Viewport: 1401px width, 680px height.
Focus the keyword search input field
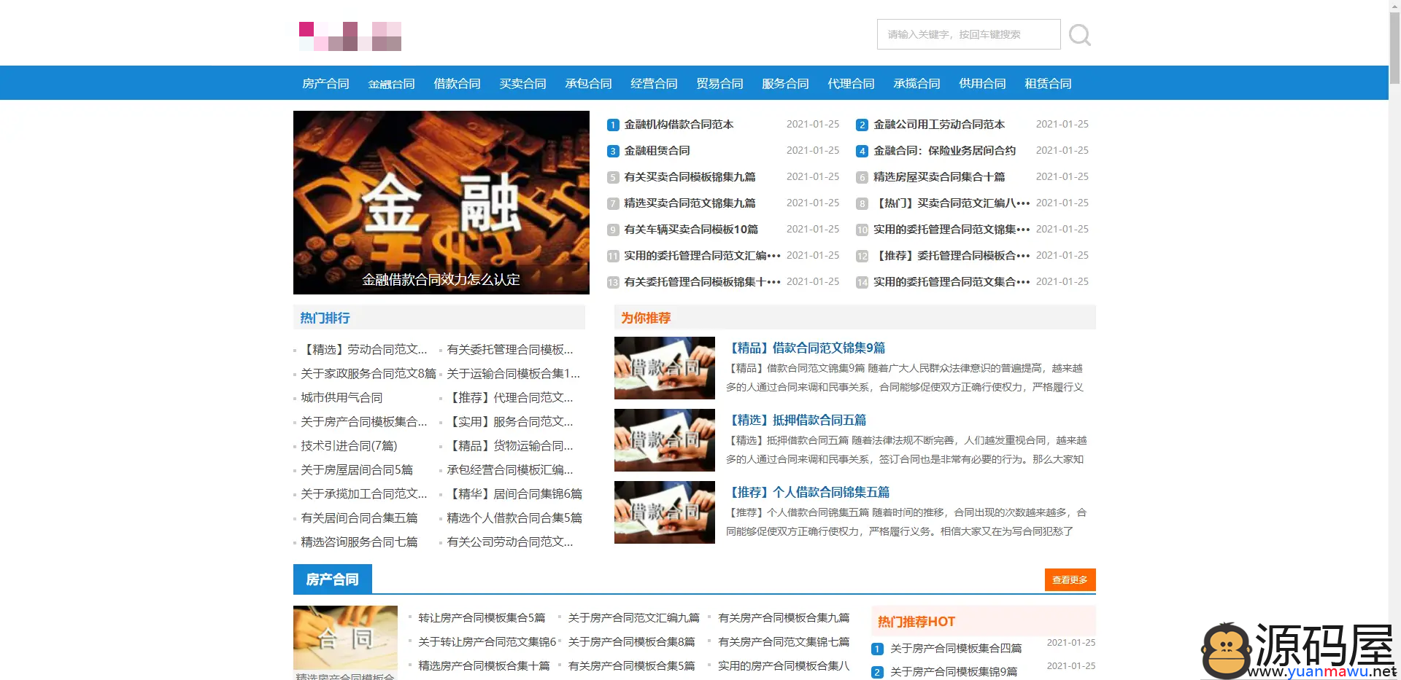coord(968,34)
